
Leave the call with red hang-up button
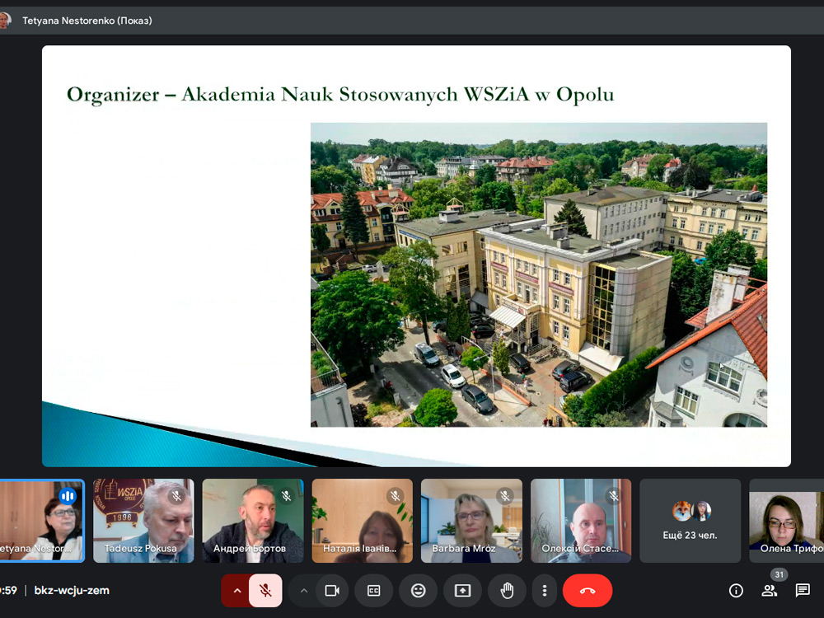point(587,591)
